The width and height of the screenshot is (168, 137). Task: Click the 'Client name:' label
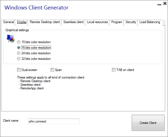click(11, 121)
